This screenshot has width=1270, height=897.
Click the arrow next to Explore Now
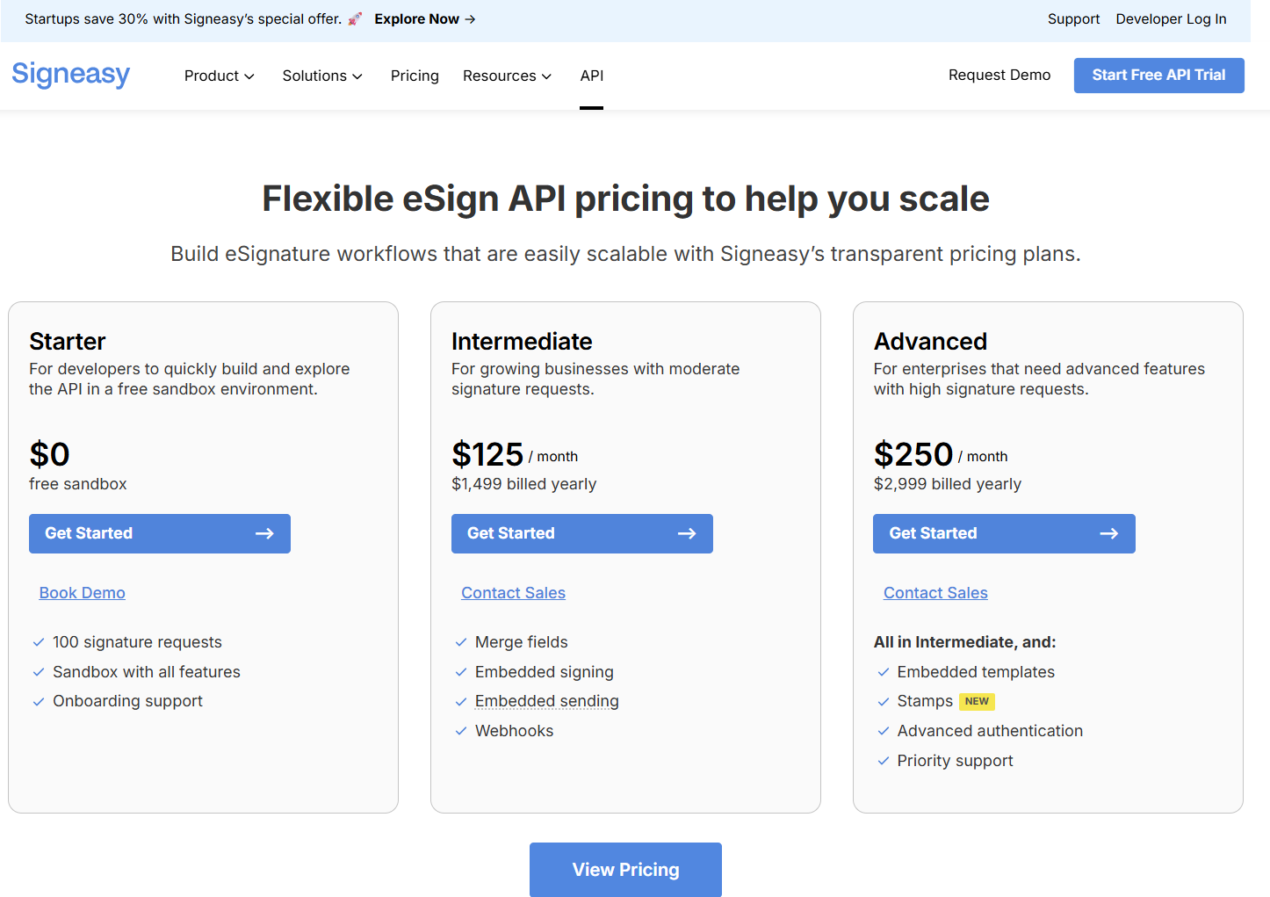point(470,18)
